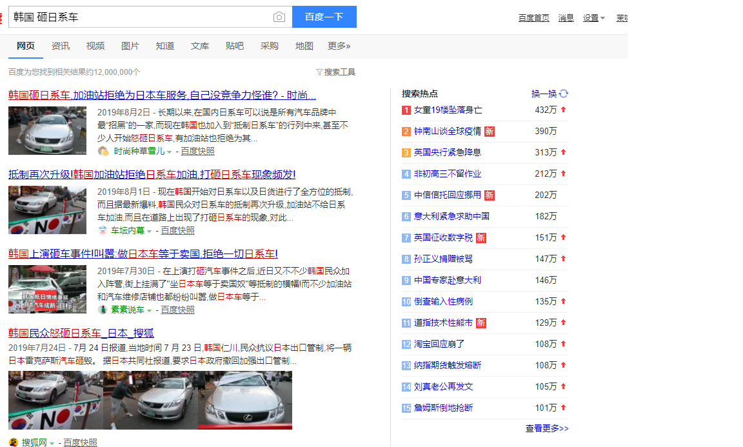Open hot search 倒查输入性病例

(443, 302)
